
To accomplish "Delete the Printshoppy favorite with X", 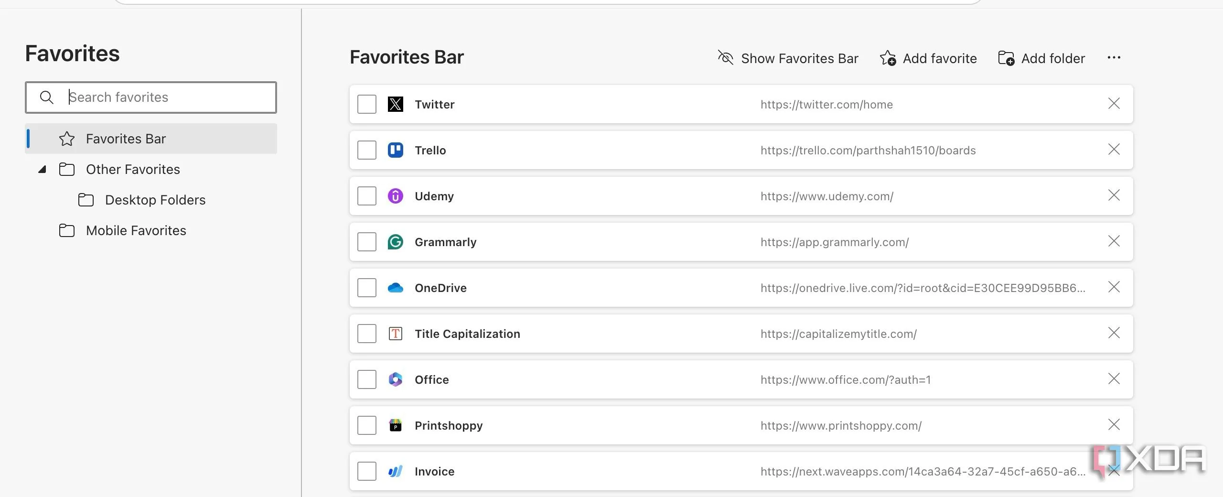I will click(x=1114, y=424).
